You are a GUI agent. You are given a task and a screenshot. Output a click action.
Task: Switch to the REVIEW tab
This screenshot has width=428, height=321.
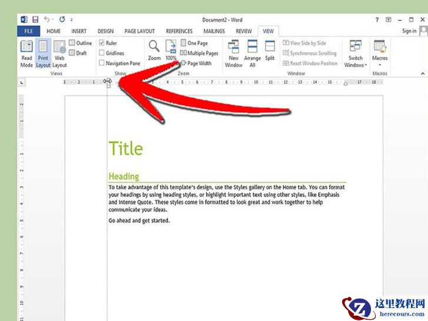point(244,31)
